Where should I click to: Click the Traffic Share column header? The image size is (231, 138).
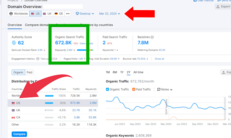point(59,89)
